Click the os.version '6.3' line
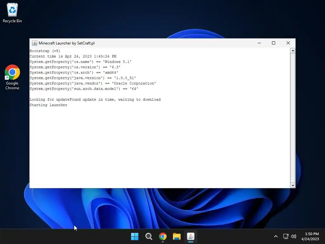Image resolution: width=325 pixels, height=244 pixels. (75, 67)
